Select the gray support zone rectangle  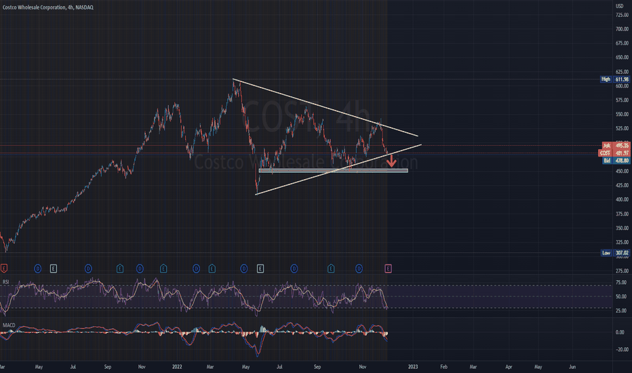334,171
